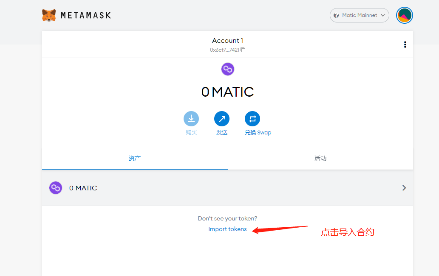Open the Matic Mainnet network dropdown
This screenshot has width=439, height=276.
pyautogui.click(x=359, y=15)
